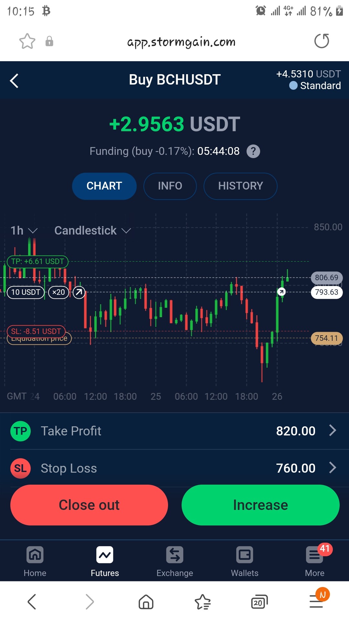Expand the 1h timeframe dropdown
This screenshot has width=349, height=622.
(24, 231)
